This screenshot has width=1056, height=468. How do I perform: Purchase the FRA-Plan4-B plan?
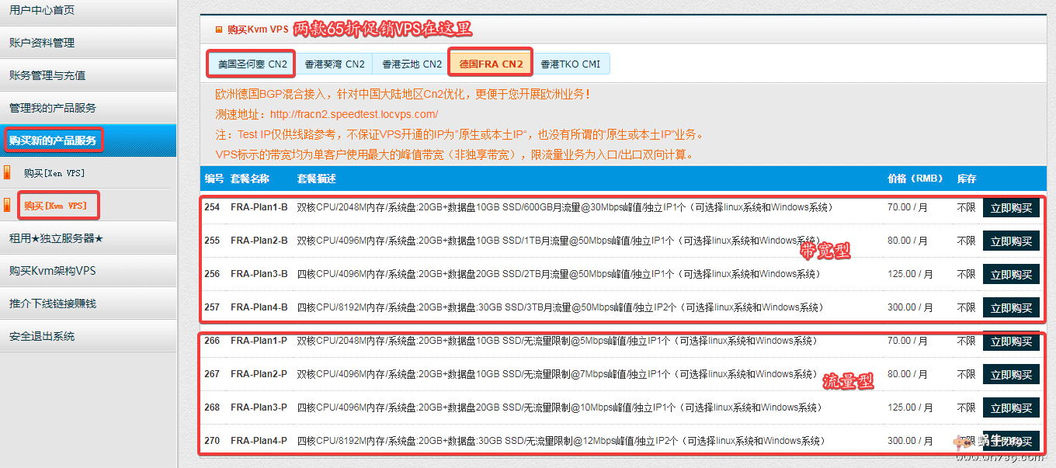click(x=1011, y=308)
